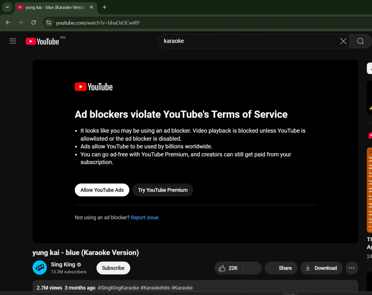Visit the Sing King channel name link
This screenshot has height=295, width=372.
click(x=63, y=264)
